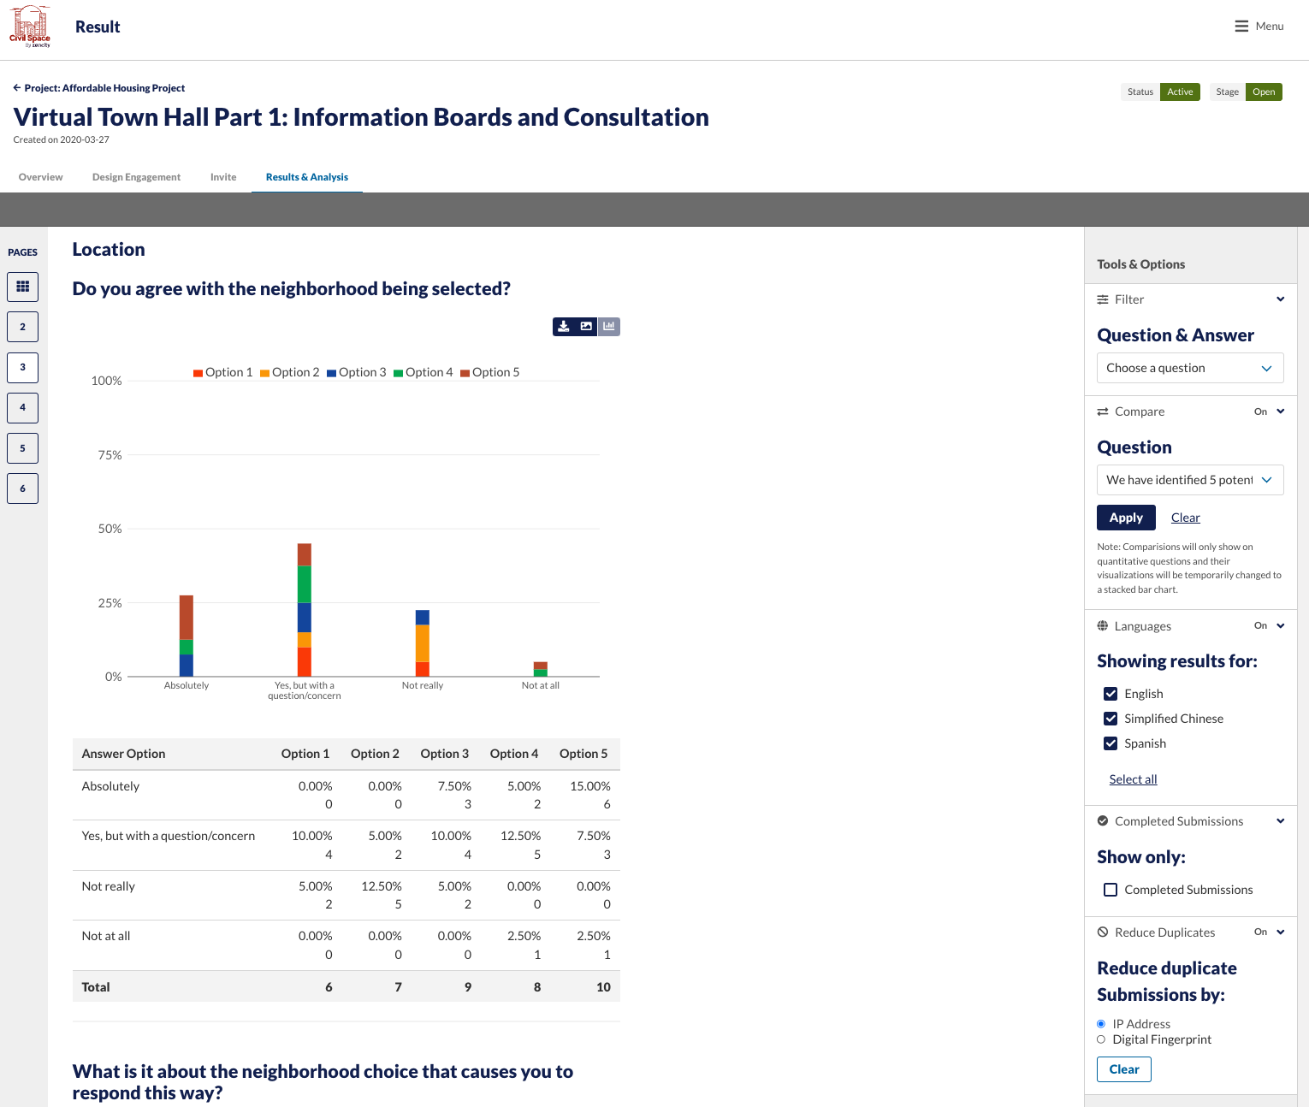Open Project: Affordable Housing Project link

[x=104, y=88]
